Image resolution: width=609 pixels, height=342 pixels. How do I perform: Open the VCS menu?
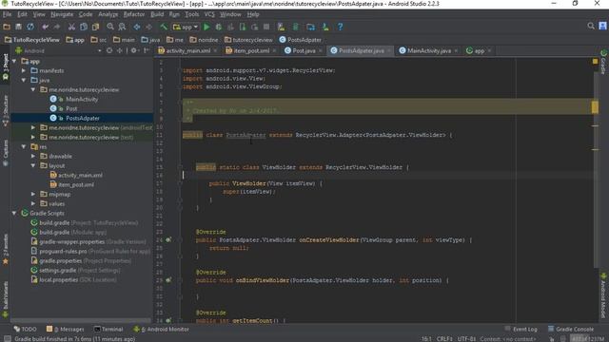pyautogui.click(x=209, y=14)
